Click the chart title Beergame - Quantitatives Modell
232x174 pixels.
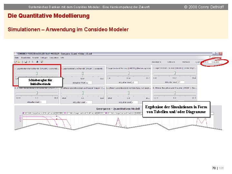point(118,109)
